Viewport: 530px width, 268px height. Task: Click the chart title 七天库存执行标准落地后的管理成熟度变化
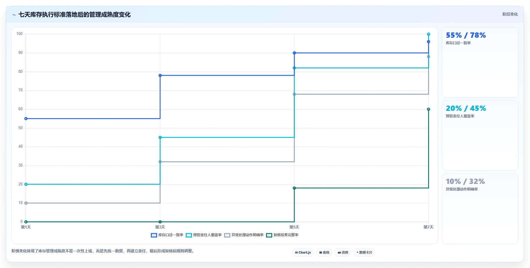pos(74,15)
